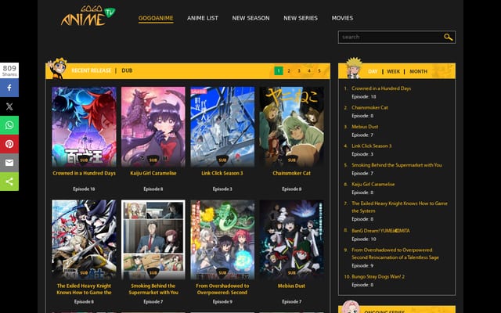The image size is (501, 313).
Task: Open The Exiled Heavy Knight poster
Action: tap(84, 240)
